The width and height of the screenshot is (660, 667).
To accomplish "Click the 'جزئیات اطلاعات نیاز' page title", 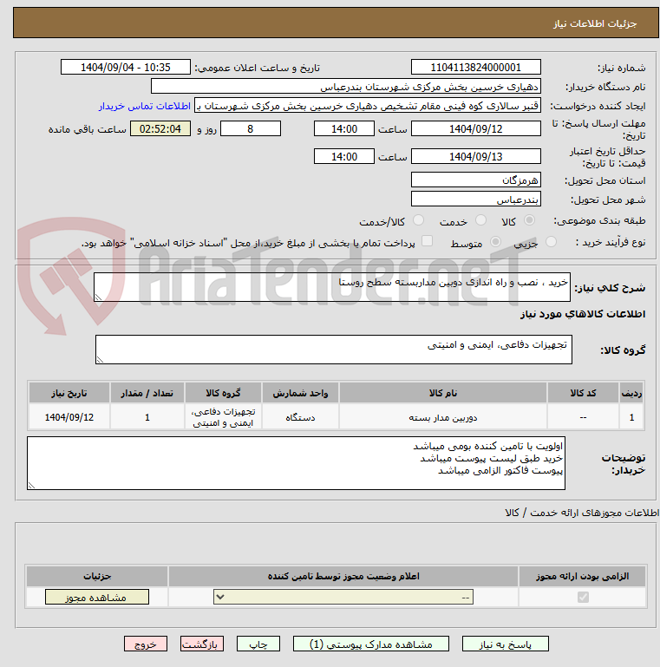I will [x=595, y=23].
